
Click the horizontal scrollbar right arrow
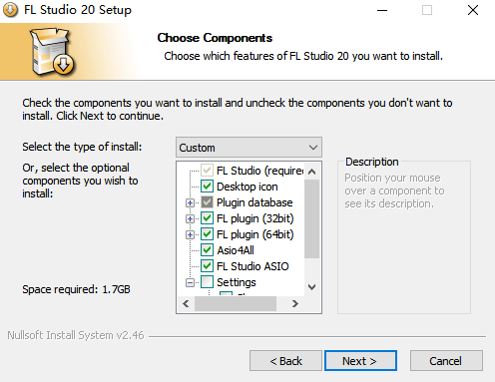[x=294, y=303]
